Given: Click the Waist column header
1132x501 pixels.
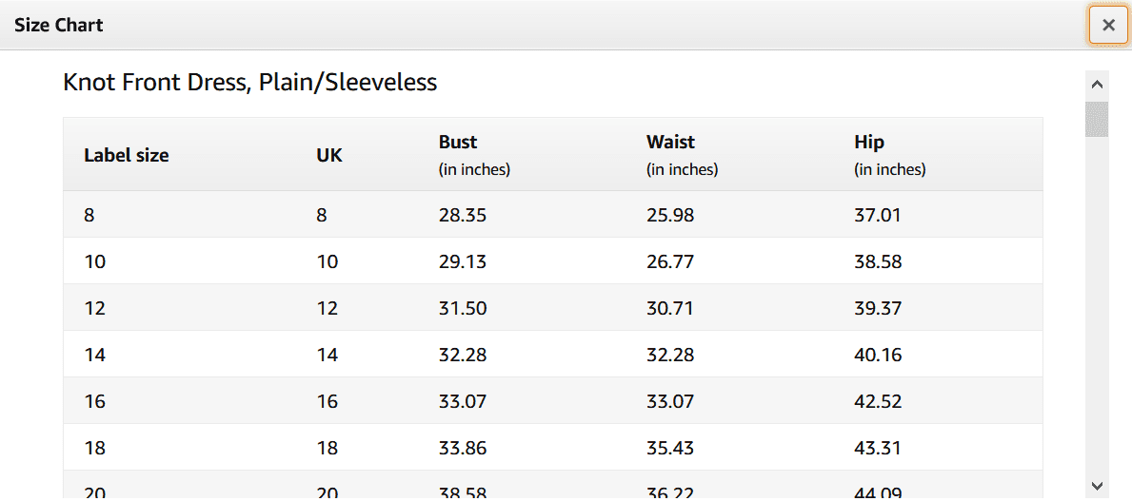Looking at the screenshot, I should click(670, 143).
